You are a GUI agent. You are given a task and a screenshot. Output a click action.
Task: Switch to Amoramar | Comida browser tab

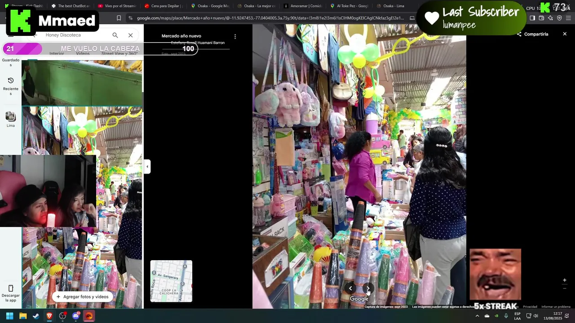pos(303,6)
